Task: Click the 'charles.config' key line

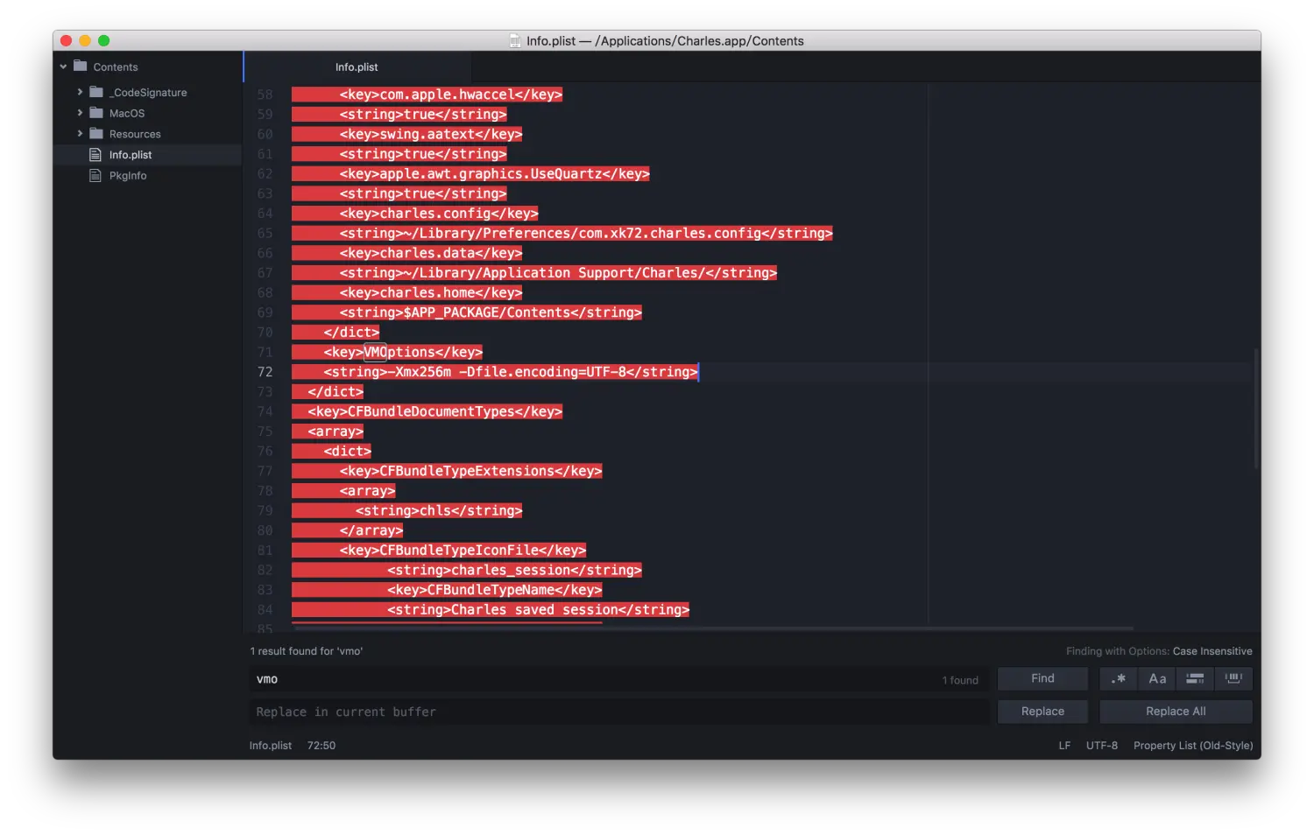Action: click(x=439, y=214)
